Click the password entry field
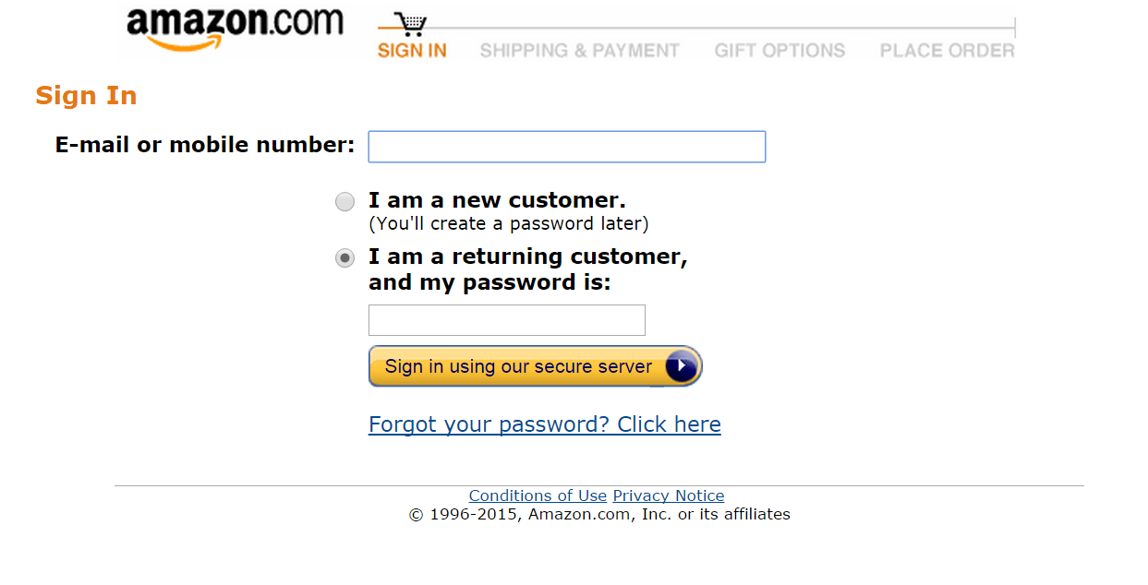1148x585 pixels. (x=506, y=319)
